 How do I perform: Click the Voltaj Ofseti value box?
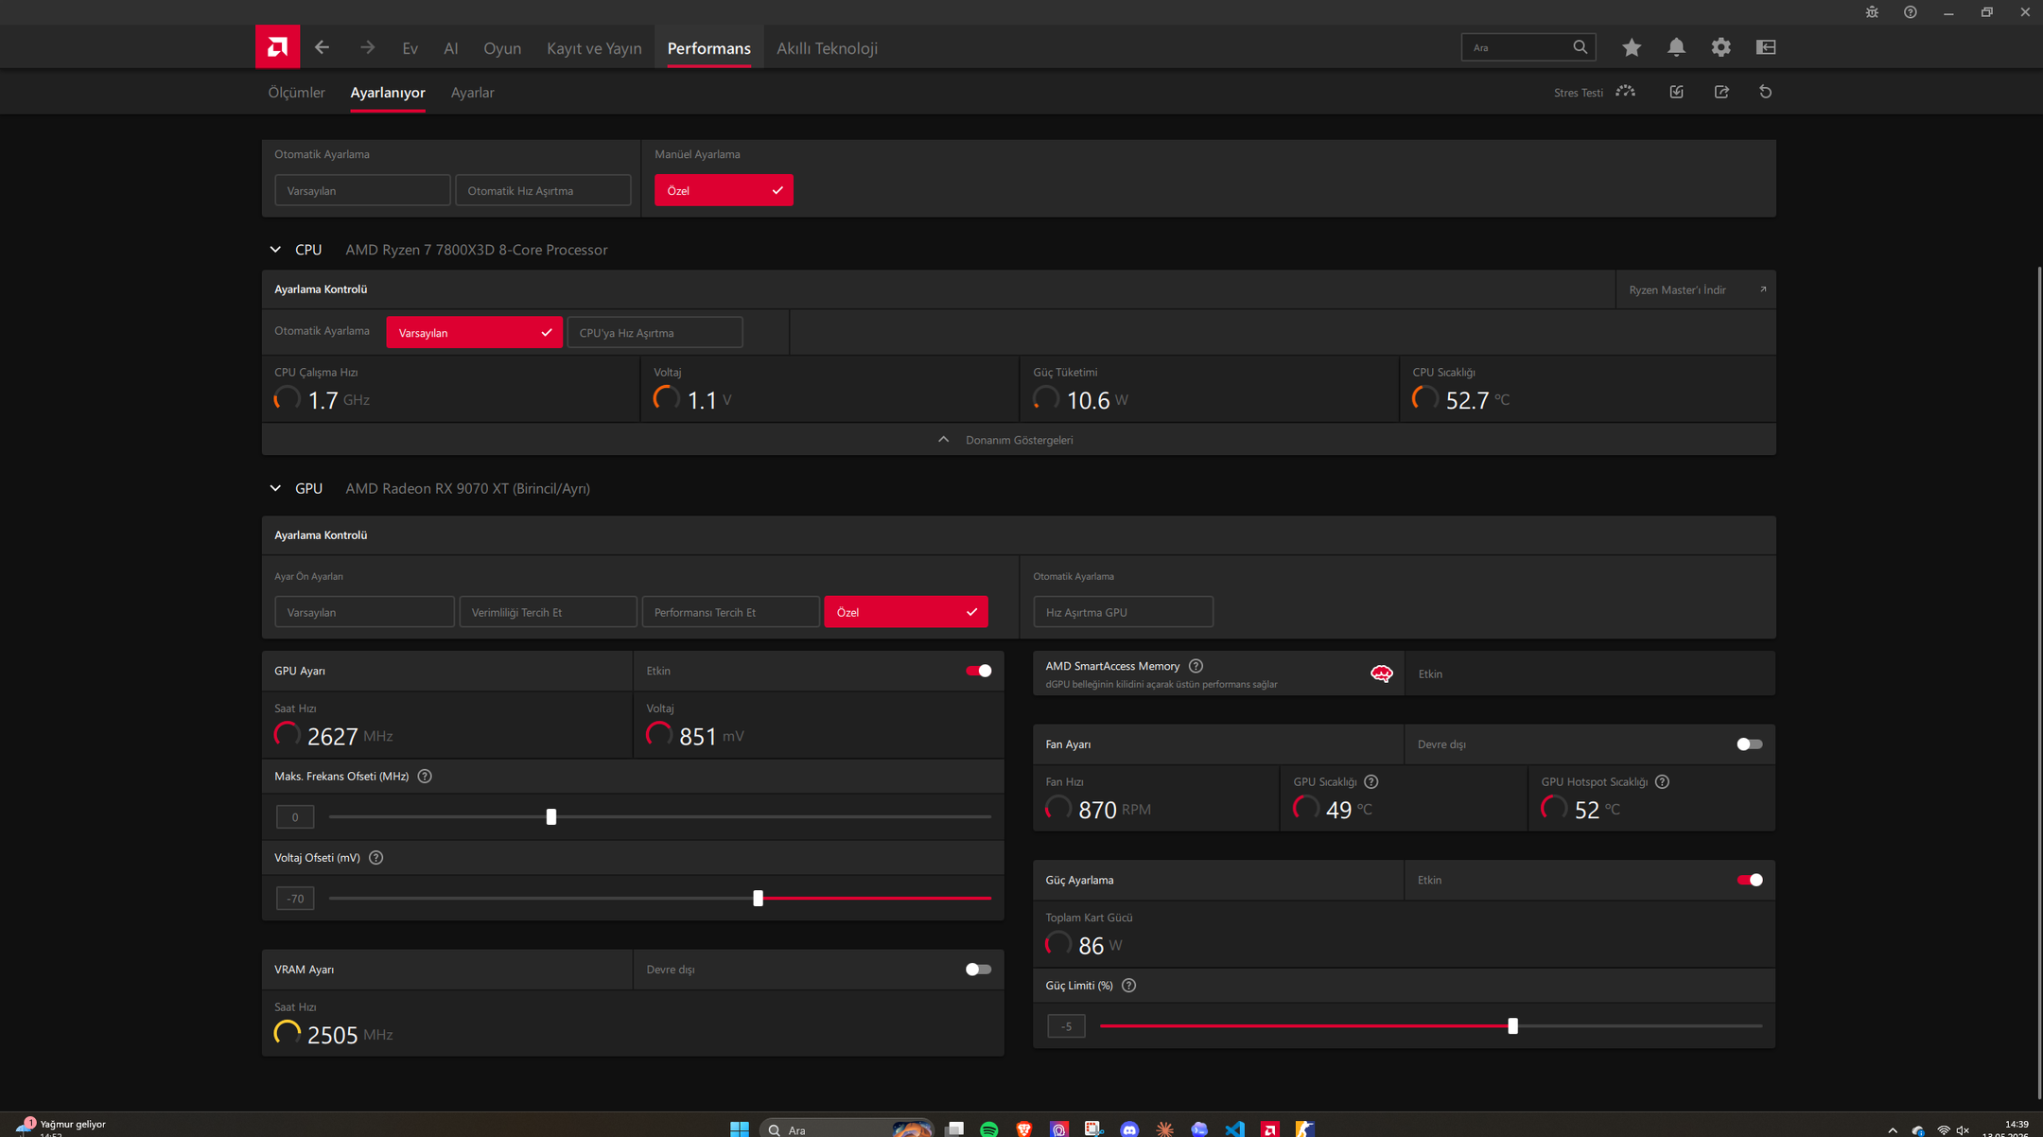tap(295, 899)
